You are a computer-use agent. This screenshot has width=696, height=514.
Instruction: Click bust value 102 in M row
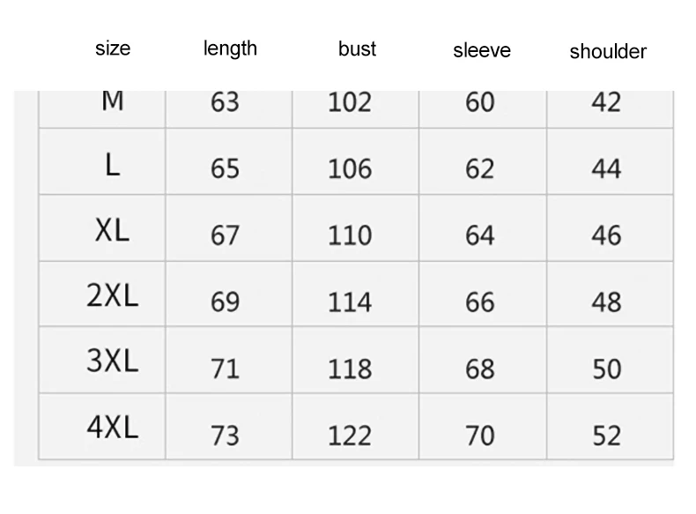[350, 102]
